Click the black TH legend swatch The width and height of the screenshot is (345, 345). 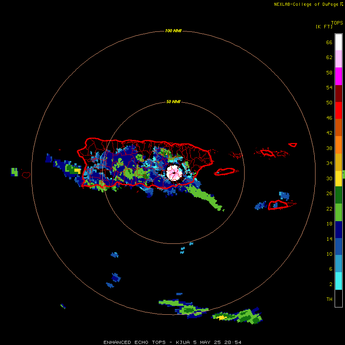click(338, 298)
